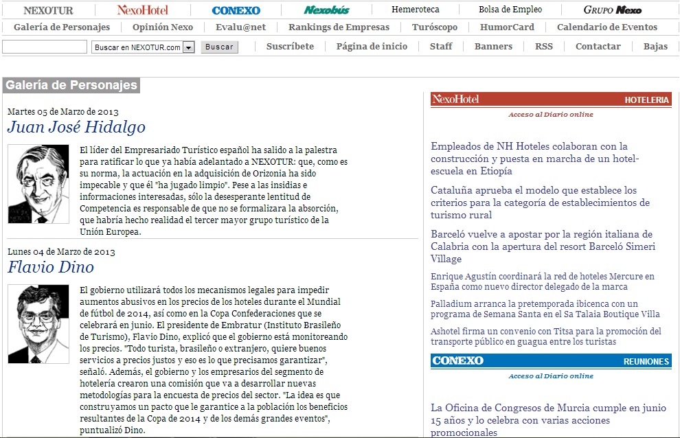The width and height of the screenshot is (680, 438).
Task: Open Evalu@net section
Action: [240, 27]
